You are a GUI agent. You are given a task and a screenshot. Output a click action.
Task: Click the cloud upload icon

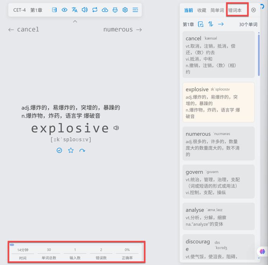point(105,10)
